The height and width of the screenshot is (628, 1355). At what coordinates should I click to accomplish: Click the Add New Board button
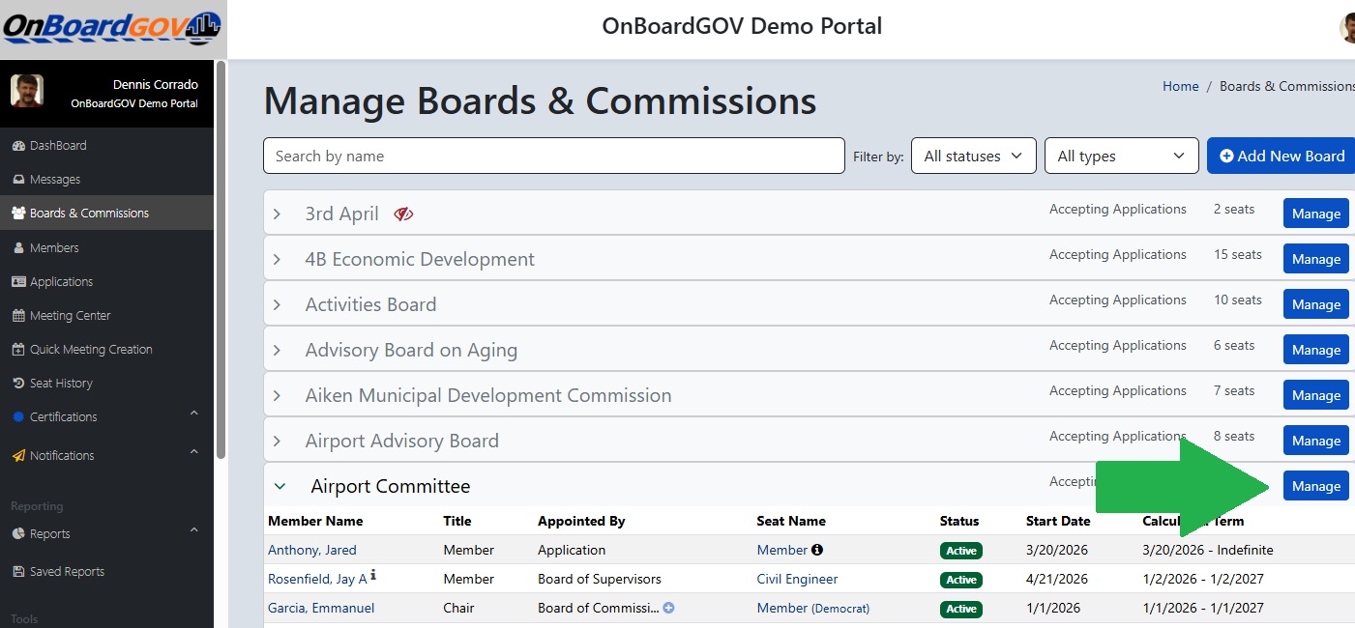(1281, 156)
